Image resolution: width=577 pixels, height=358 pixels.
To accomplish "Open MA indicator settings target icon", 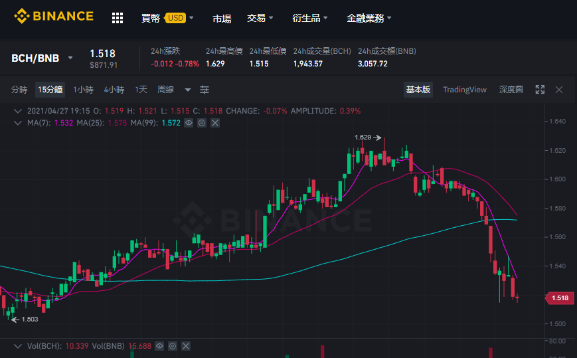I will pyautogui.click(x=202, y=123).
